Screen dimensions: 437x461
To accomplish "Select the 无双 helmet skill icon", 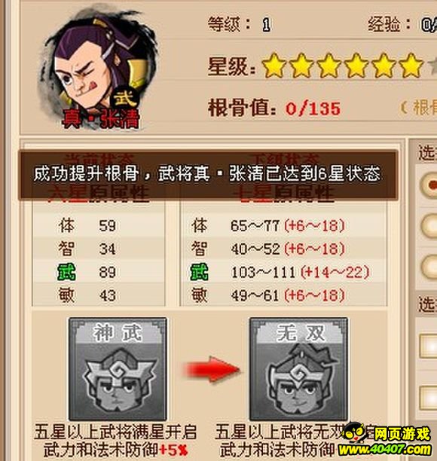I will point(299,369).
